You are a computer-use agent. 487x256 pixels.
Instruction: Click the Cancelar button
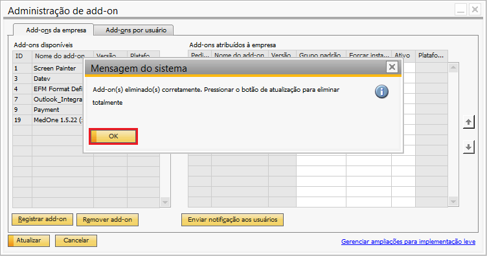76,240
